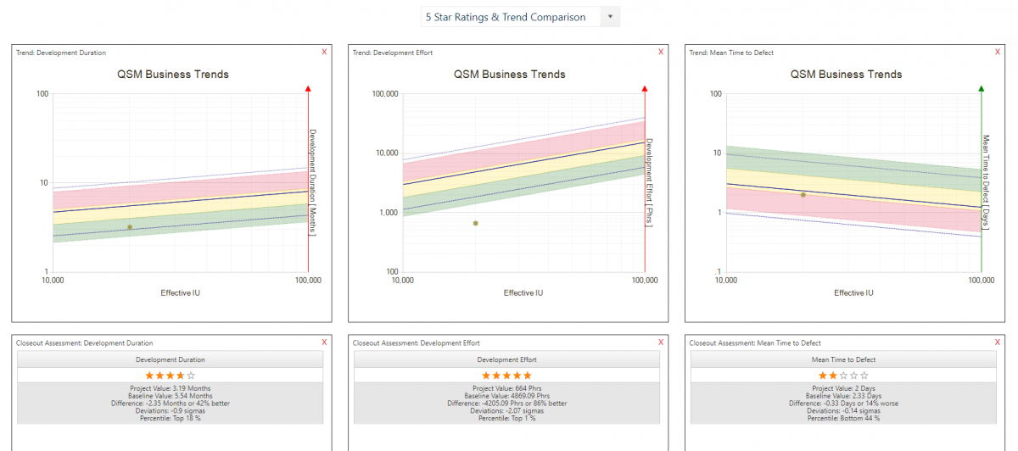
Task: Click 'Baseline Value: 4869.09 Phrs'
Action: coord(506,396)
